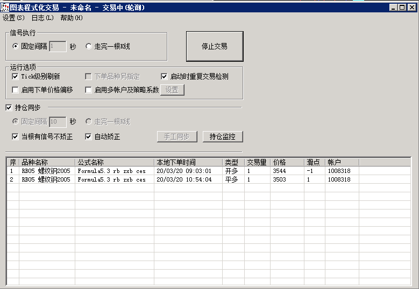Click the 交易量 column header
The image size is (419, 289).
[x=258, y=162]
